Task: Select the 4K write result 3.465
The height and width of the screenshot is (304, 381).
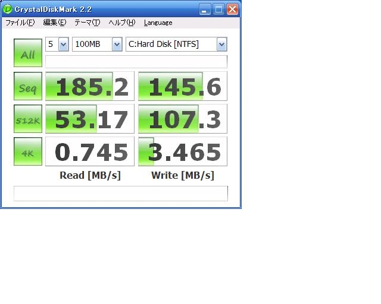Action: (183, 151)
